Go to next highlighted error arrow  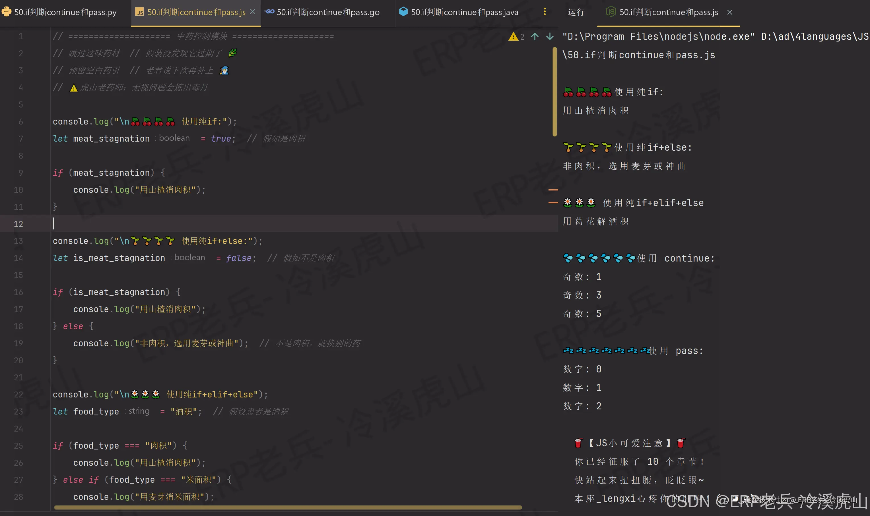tap(550, 36)
